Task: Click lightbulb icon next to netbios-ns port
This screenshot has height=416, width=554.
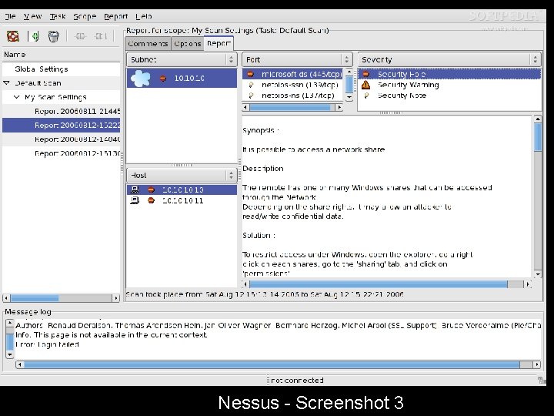Action: tap(251, 96)
